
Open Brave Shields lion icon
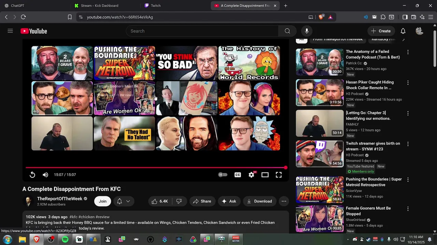[321, 17]
